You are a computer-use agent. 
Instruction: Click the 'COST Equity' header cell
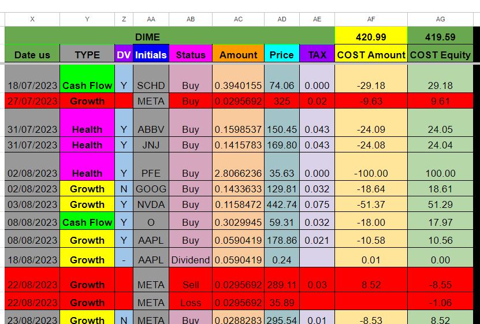tap(440, 53)
